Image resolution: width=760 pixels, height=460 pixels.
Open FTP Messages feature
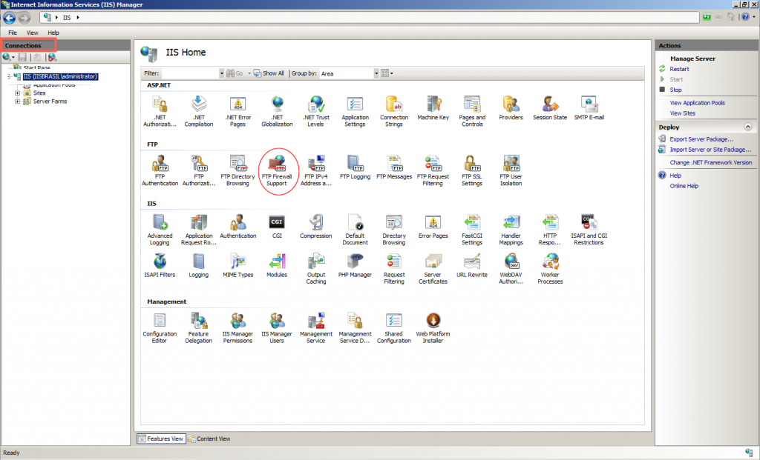coord(394,168)
